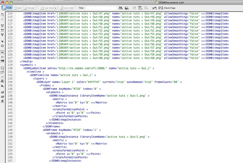Open the Live View options dropdown arrow
Image resolution: width=243 pixels, height=163 pixels.
[56, 8]
